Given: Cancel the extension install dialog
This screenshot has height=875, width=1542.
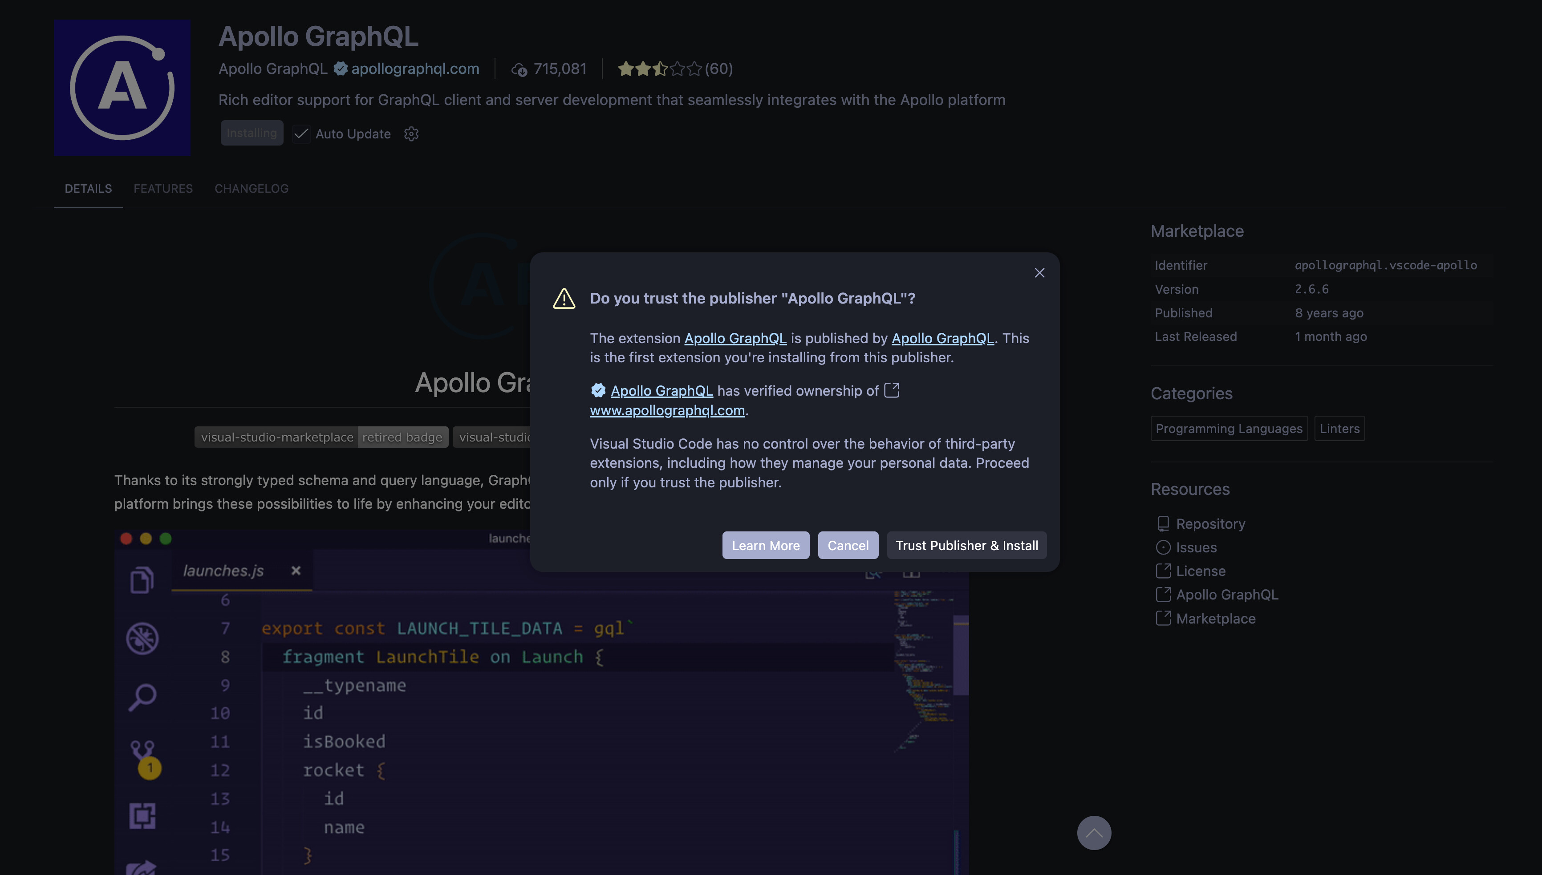Looking at the screenshot, I should click(848, 545).
